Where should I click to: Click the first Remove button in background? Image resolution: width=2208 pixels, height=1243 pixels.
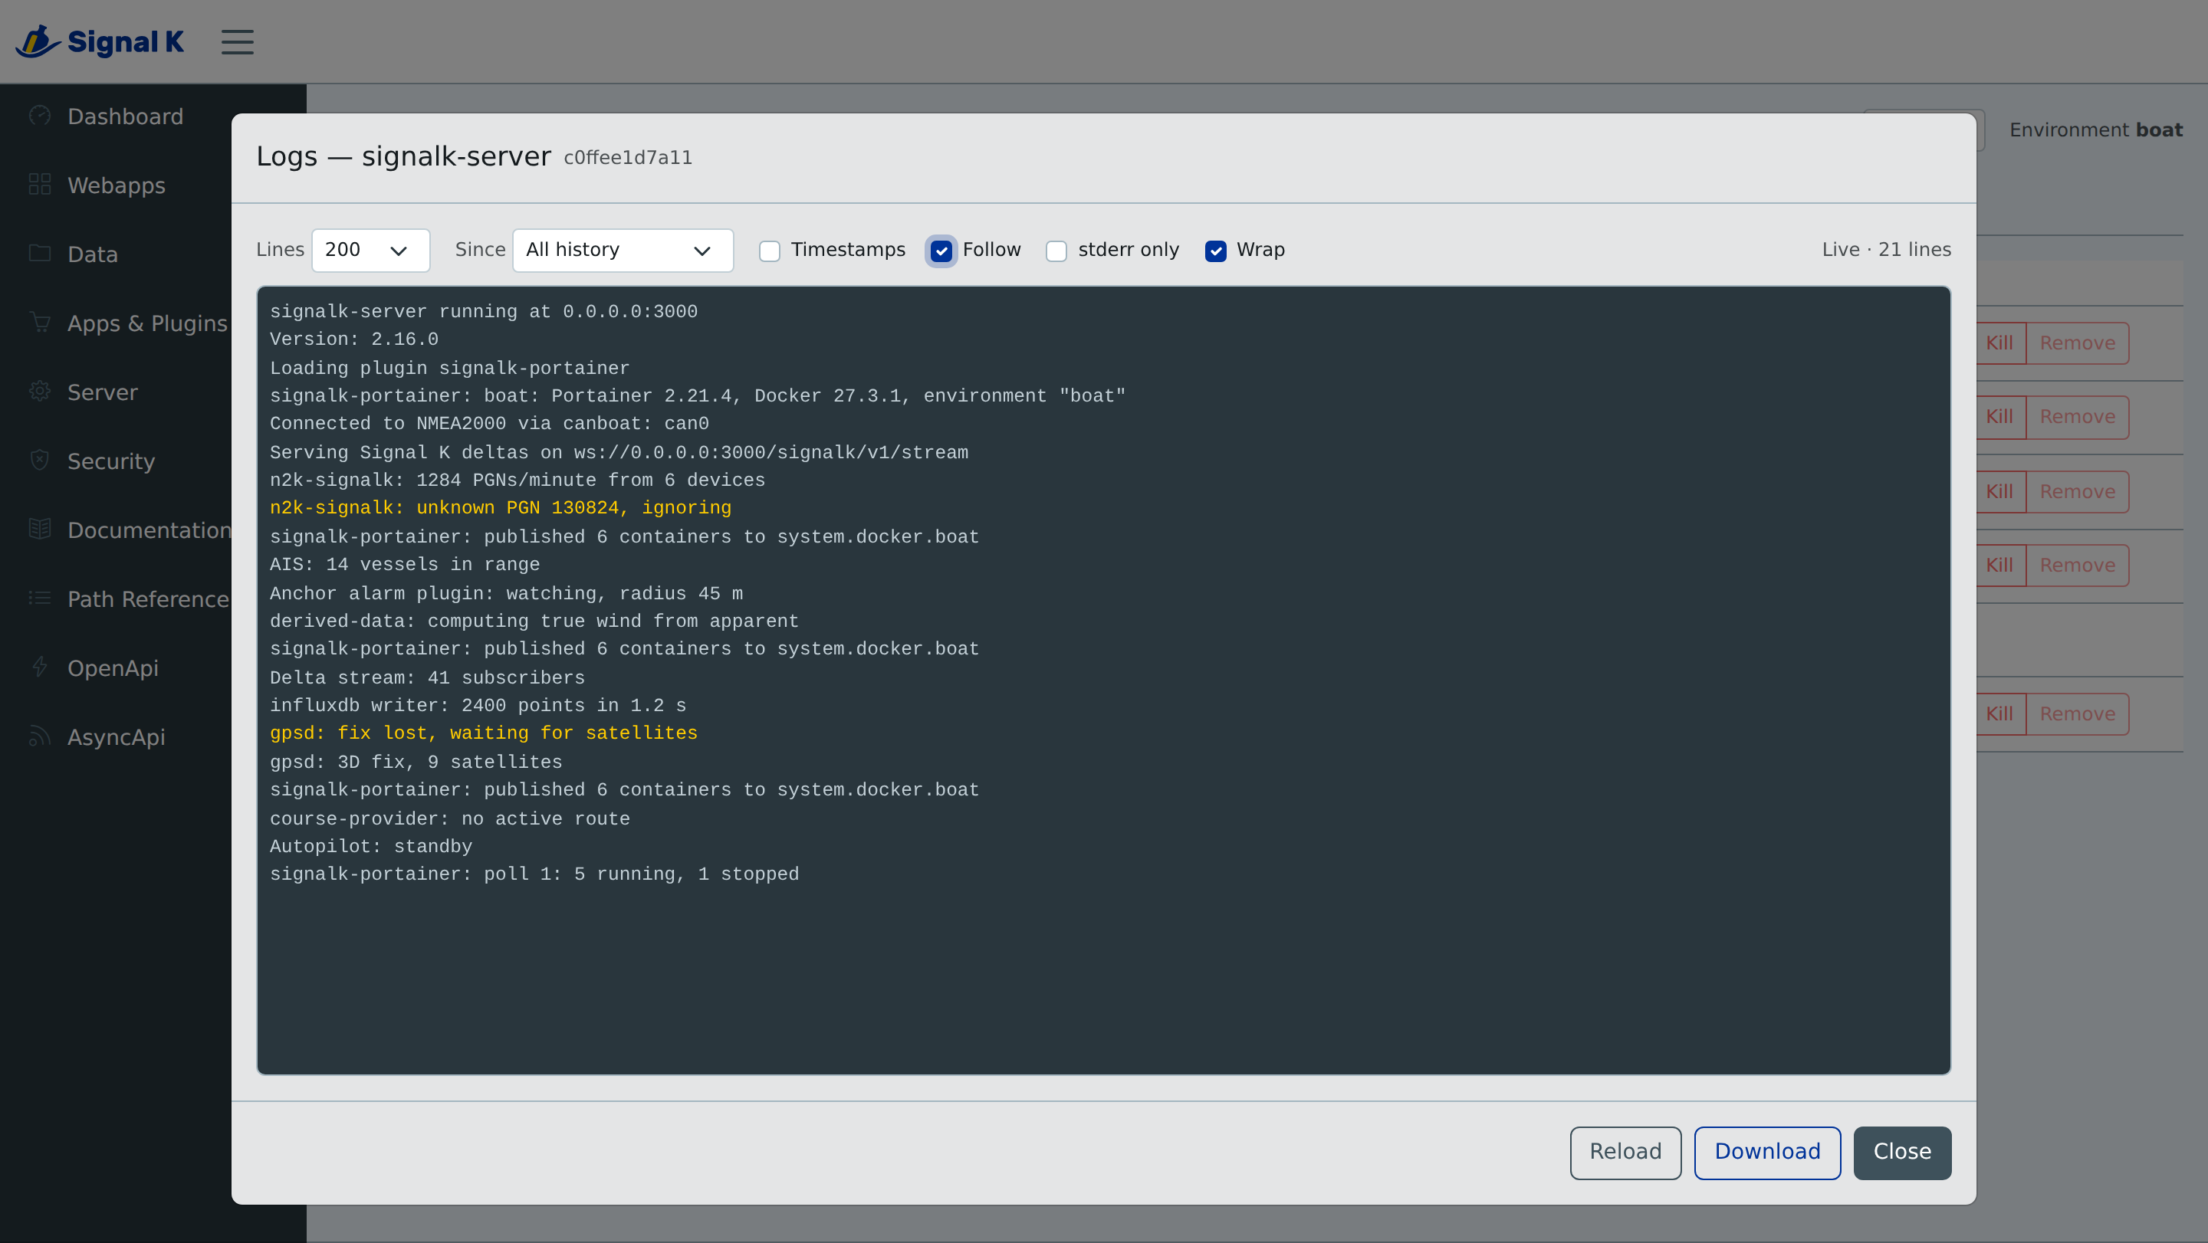coord(2077,343)
